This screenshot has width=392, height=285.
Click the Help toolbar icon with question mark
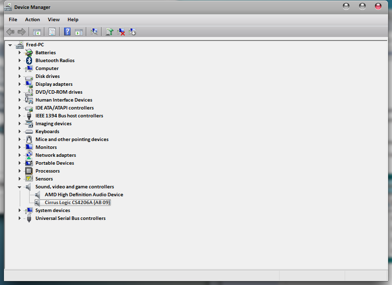tap(67, 32)
